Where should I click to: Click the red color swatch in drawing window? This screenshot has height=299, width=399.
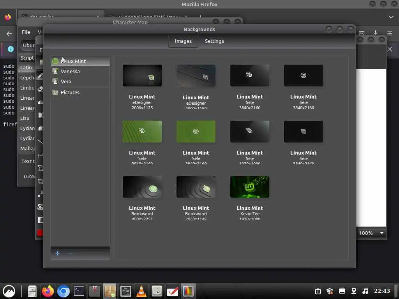click(x=40, y=233)
